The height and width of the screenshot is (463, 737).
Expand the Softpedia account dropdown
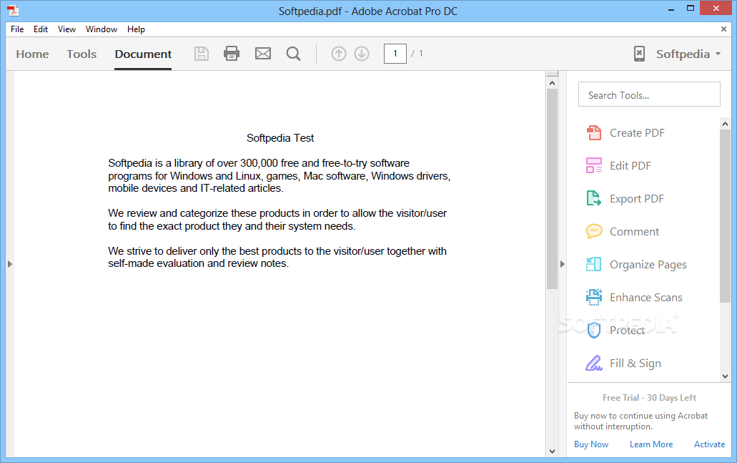(688, 54)
